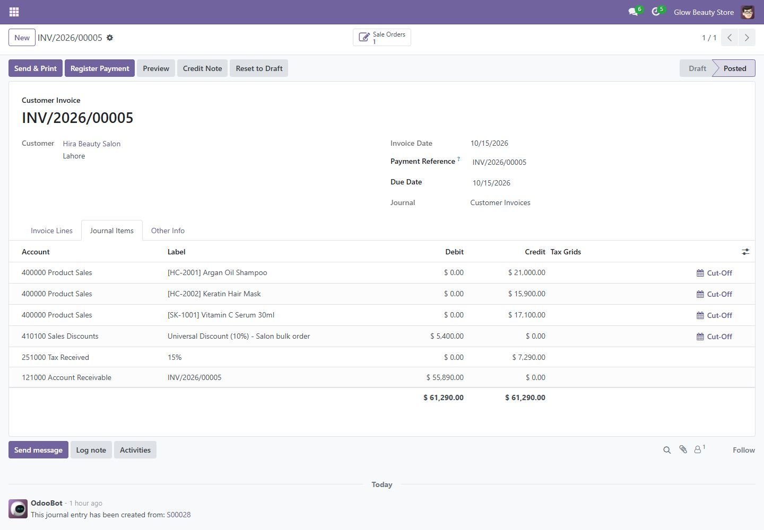Open the Sale Orders smart button

pos(382,38)
